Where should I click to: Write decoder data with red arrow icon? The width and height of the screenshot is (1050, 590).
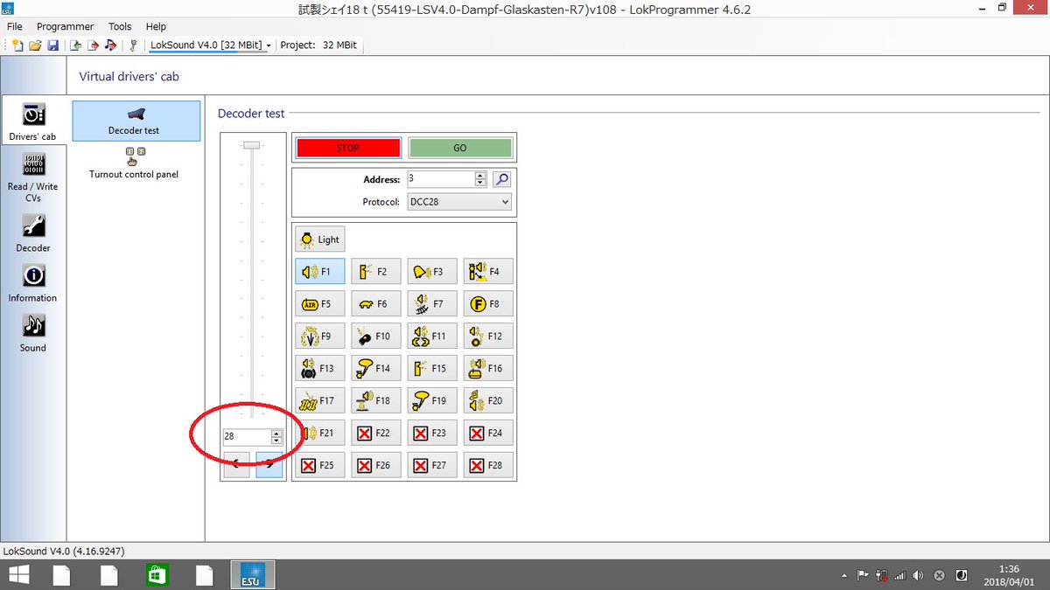point(93,45)
